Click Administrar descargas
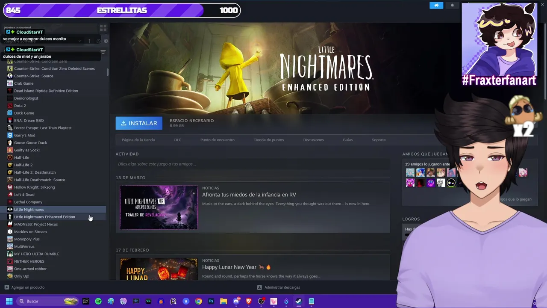547x308 pixels. click(x=279, y=287)
